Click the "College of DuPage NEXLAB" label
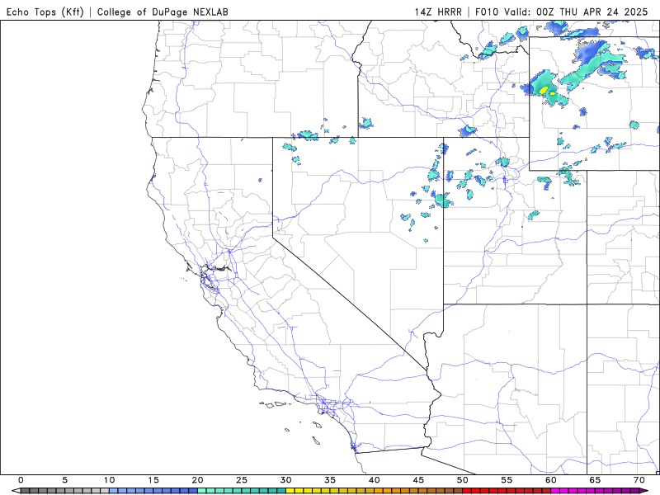660x495 pixels. 163,12
